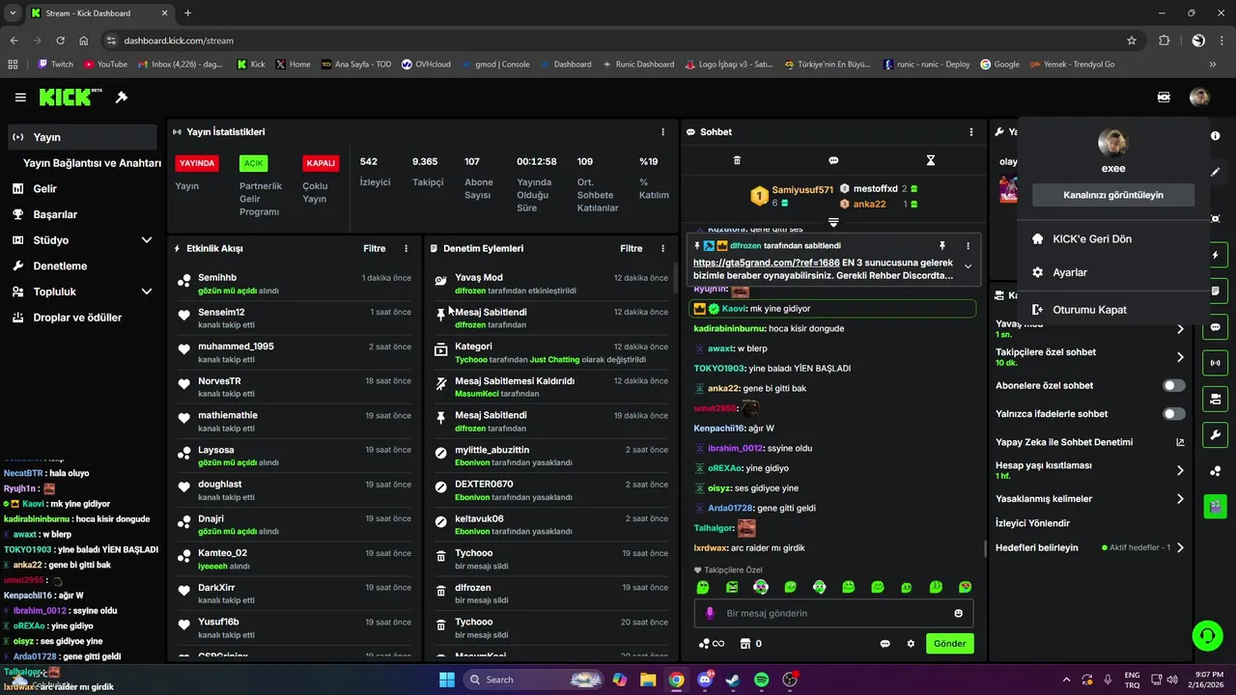Select Yayın in the left sidebar
The image size is (1236, 695).
tap(82, 137)
